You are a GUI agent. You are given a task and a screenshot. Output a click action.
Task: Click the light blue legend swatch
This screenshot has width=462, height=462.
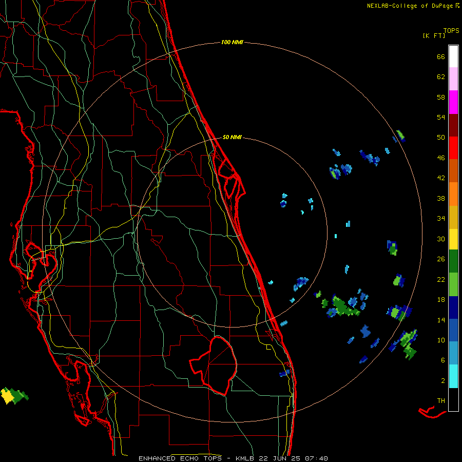[453, 353]
